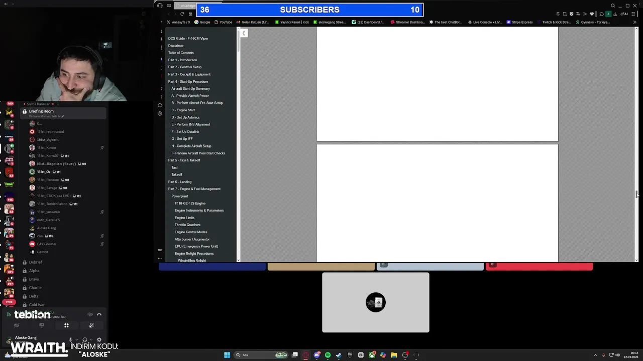
Task: Open the Windows Start menu
Action: 227,355
